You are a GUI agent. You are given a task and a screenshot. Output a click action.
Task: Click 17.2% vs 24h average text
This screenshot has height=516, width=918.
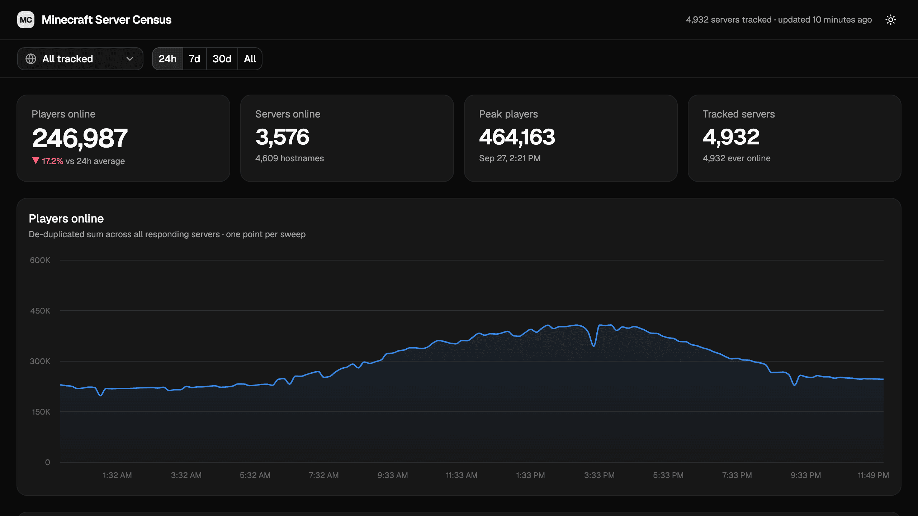click(83, 161)
